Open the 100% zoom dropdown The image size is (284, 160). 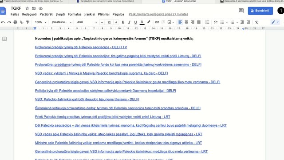pos(40,22)
